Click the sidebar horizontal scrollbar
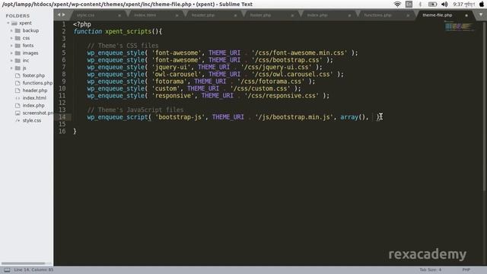This screenshot has width=487, height=274. tap(23, 263)
